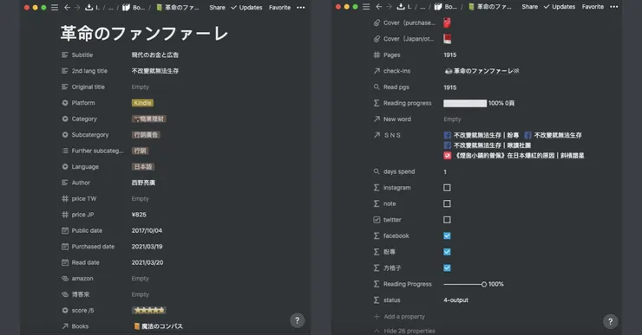Click Updates in the left window
Viewport: 642px width, 335px height.
(246, 7)
